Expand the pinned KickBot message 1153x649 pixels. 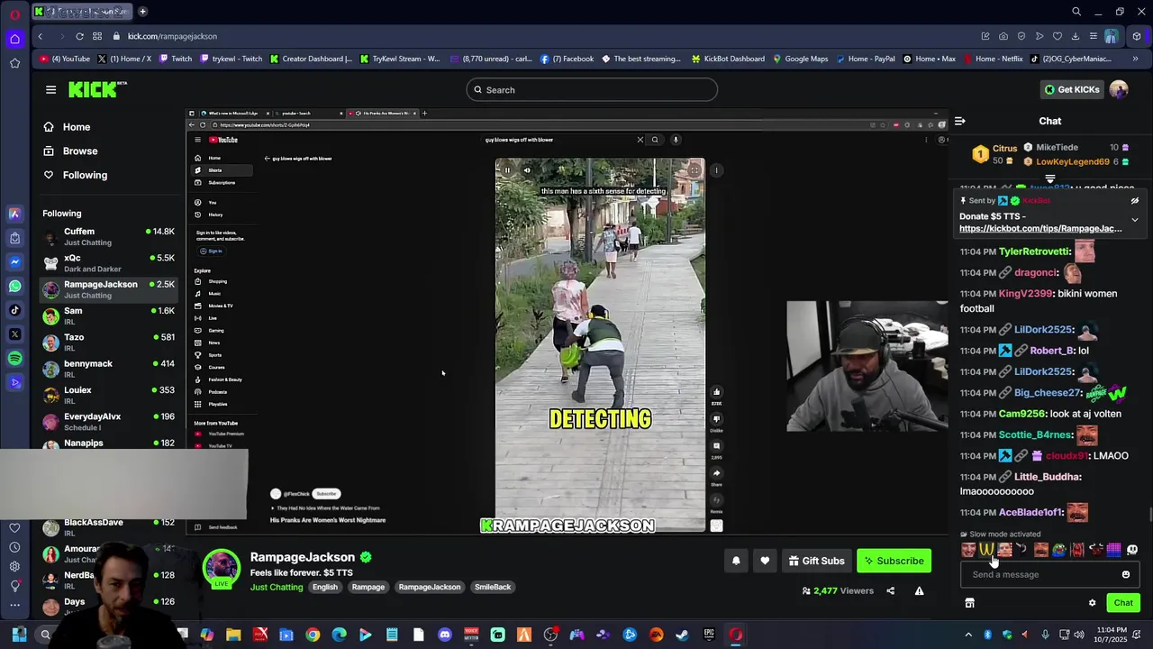[x=1134, y=219]
